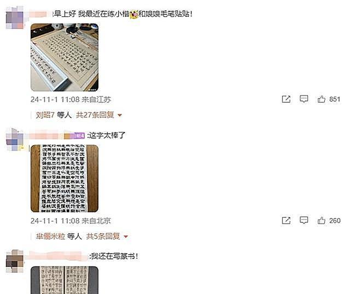Image resolution: width=350 pixels, height=294 pixels.
Task: Click the second commenter's avatar
Action: (x=15, y=140)
